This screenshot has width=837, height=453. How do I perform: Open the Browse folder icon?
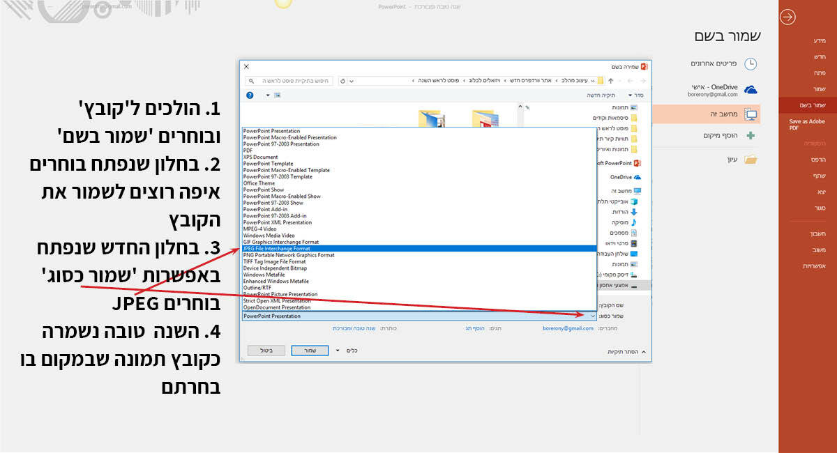pyautogui.click(x=751, y=160)
